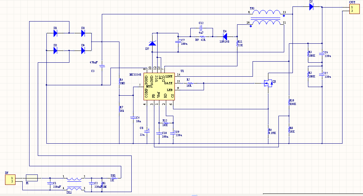Click the VCC pin name on U1

coord(157,78)
